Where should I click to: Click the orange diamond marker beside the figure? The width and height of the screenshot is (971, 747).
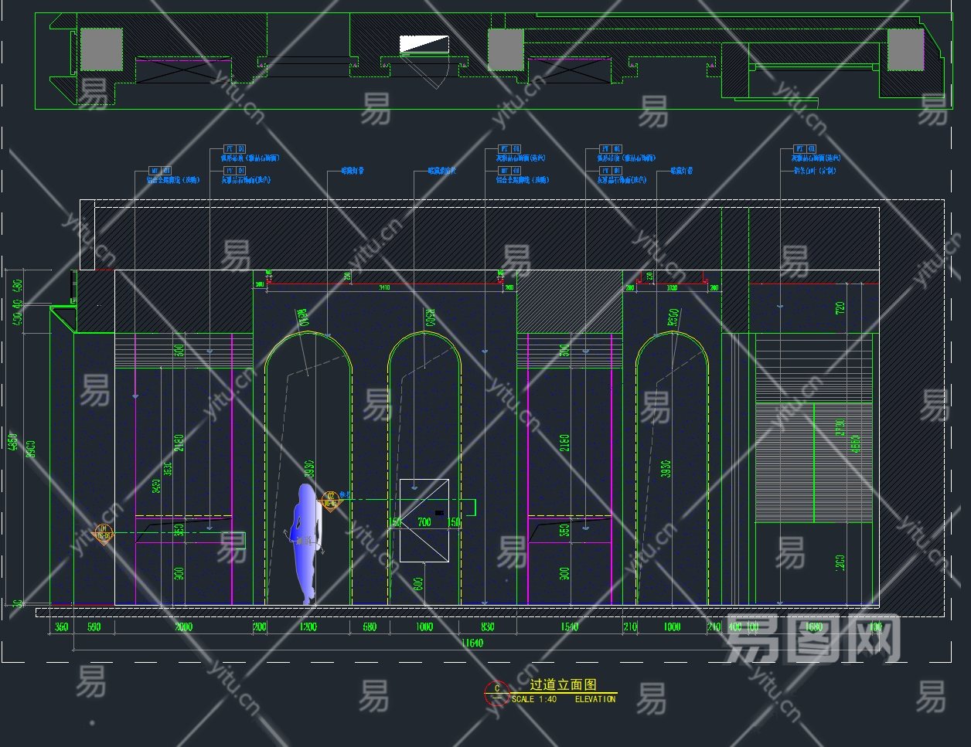330,501
